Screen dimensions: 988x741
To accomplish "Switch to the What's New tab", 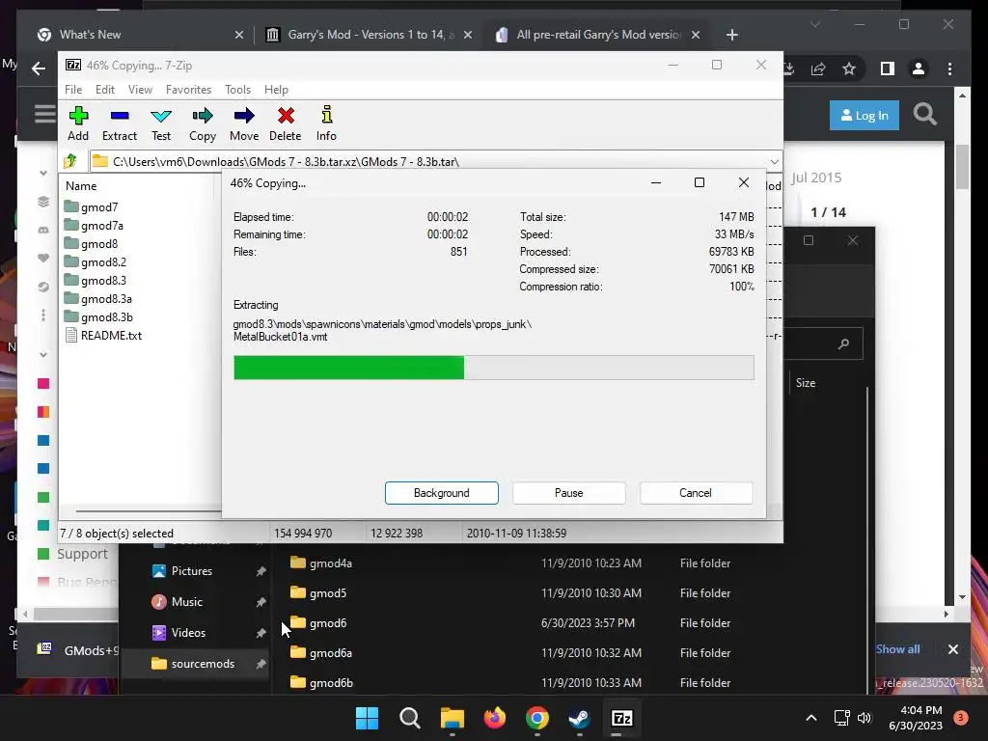I will [140, 35].
